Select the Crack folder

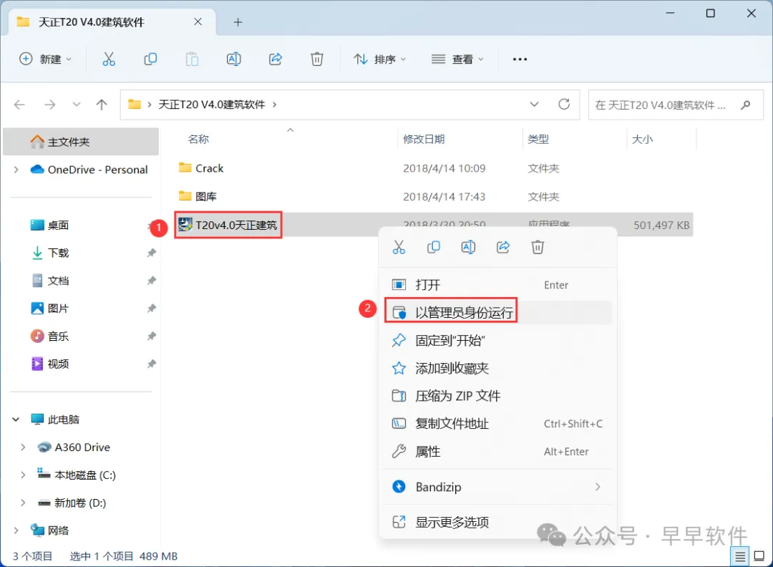(x=209, y=169)
